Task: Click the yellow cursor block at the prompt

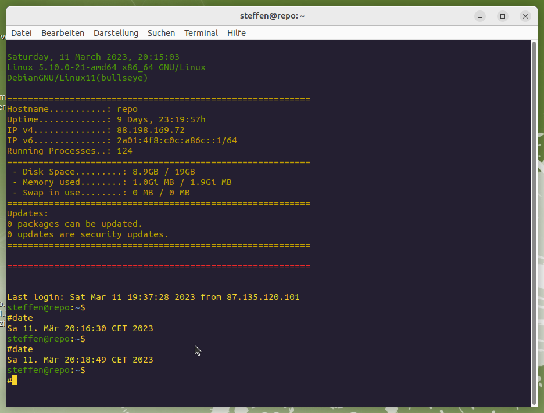Action: [15, 381]
